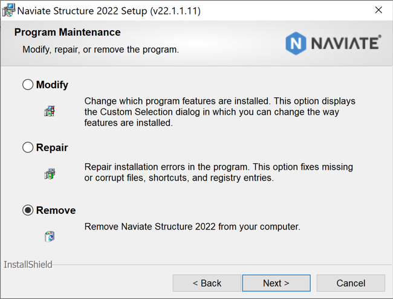Click the 'Naviate Structure 2022 Setup' title text
Viewport: 393px width, 299px height.
click(x=109, y=11)
